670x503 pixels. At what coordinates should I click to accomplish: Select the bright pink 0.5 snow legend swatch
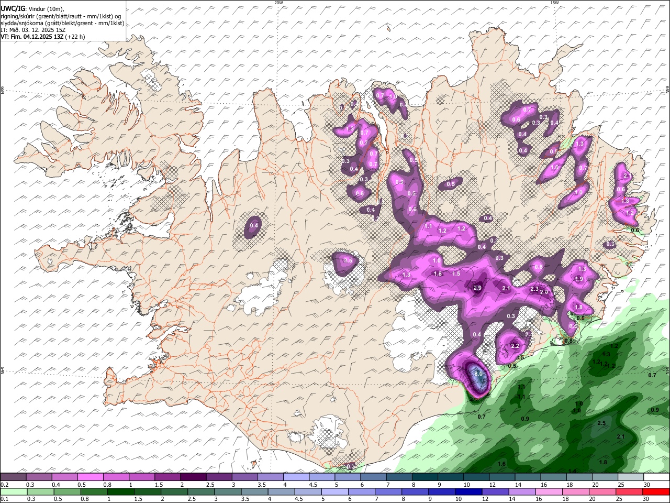click(90, 477)
